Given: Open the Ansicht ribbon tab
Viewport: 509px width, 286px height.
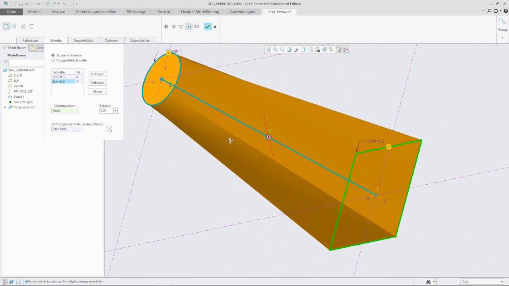Looking at the screenshot, I should (x=164, y=12).
